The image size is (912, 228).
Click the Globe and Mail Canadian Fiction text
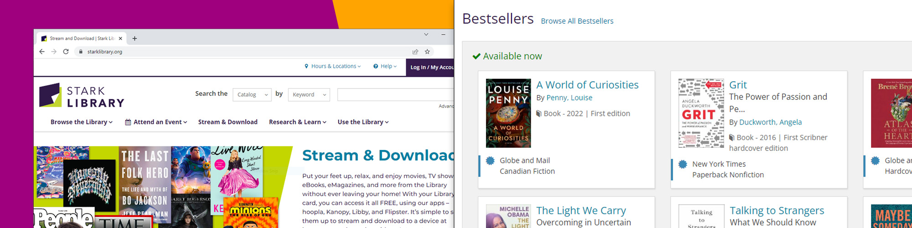click(527, 166)
